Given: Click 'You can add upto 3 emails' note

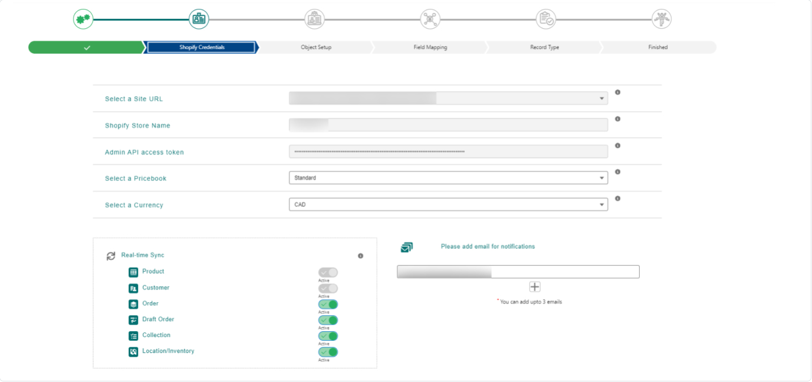Looking at the screenshot, I should [530, 302].
